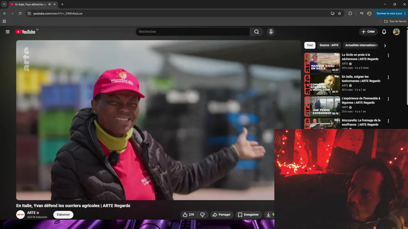The width and height of the screenshot is (408, 229).
Task: Open options for soigner les toxicomanes video
Action: point(388,77)
